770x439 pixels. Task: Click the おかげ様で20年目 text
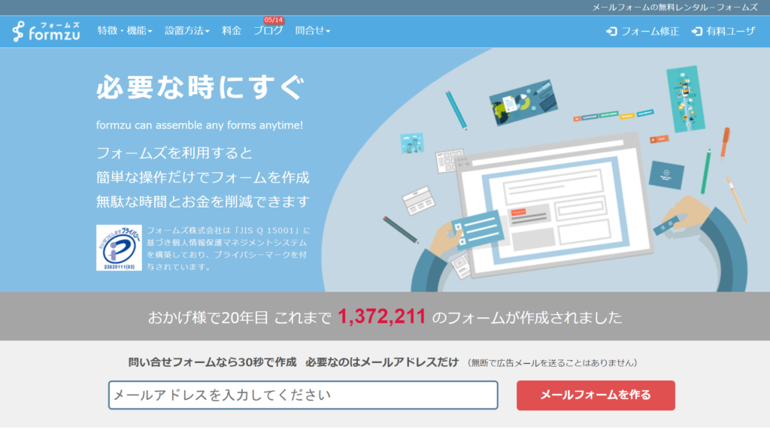pos(208,318)
